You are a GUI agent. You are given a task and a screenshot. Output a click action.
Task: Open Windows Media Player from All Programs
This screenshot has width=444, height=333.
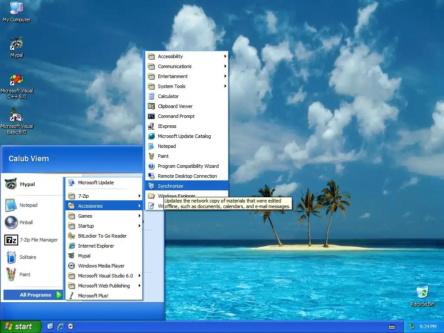point(104,266)
